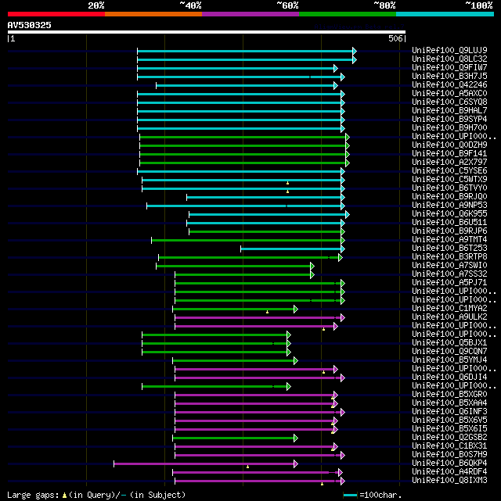This screenshot has width=501, height=501.
Task: Click the arrowhead ending the Q9FIW7 alignment
Action: tap(336, 68)
